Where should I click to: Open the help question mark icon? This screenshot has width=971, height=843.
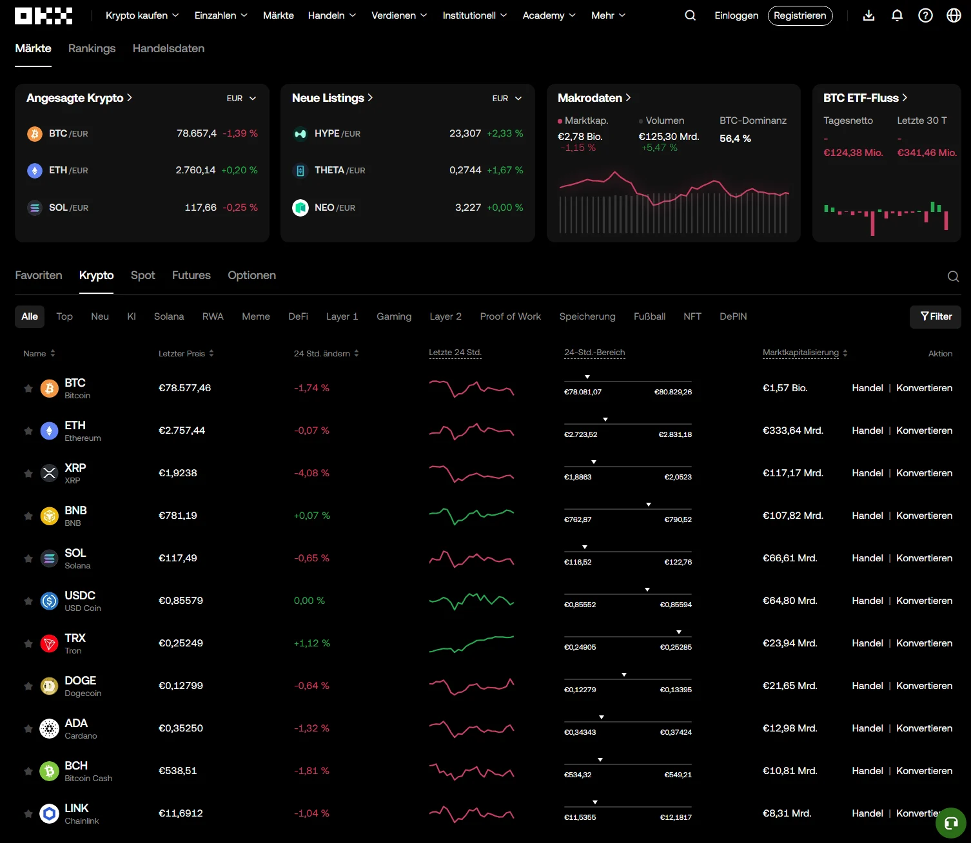click(925, 15)
